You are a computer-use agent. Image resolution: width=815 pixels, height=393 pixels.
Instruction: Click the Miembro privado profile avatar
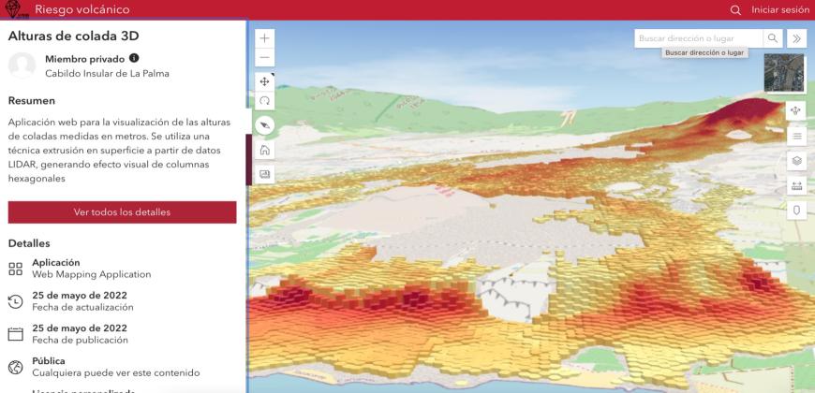click(x=22, y=65)
